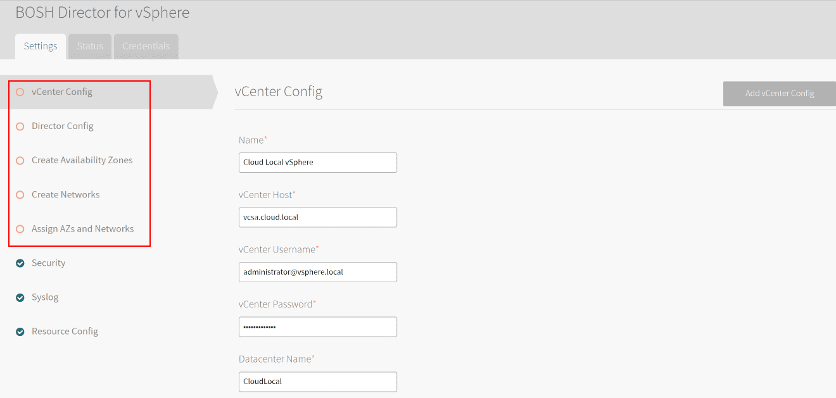Click the Resource Config checkmark icon
The image size is (836, 398).
point(20,332)
